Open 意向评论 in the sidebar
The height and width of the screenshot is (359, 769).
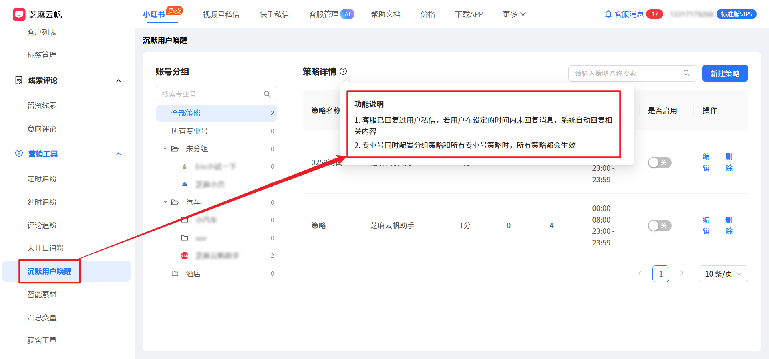point(42,129)
